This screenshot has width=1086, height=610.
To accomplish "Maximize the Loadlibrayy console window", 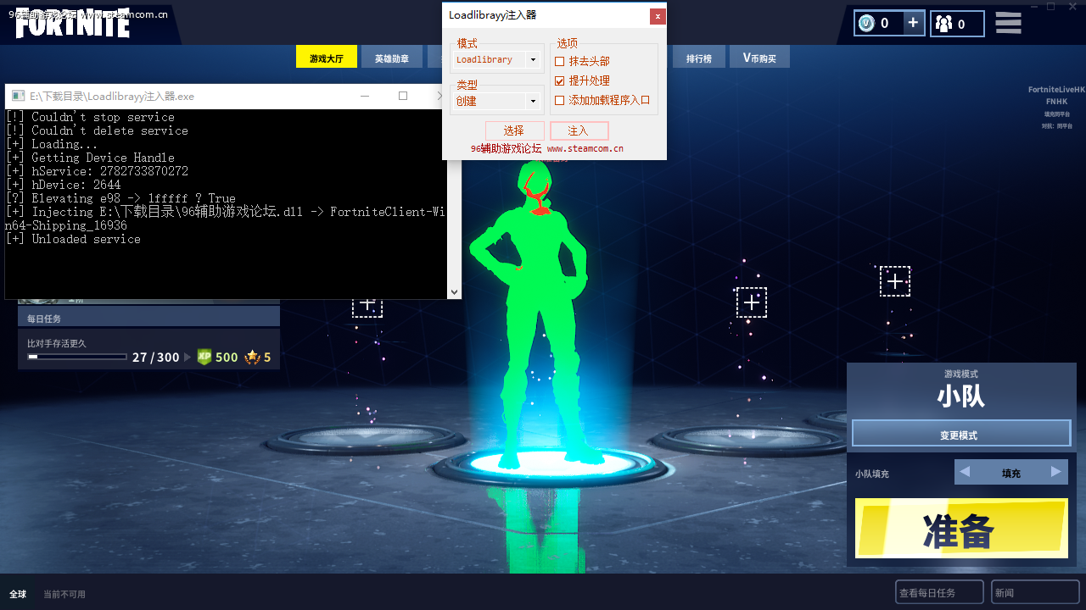I will pos(403,96).
